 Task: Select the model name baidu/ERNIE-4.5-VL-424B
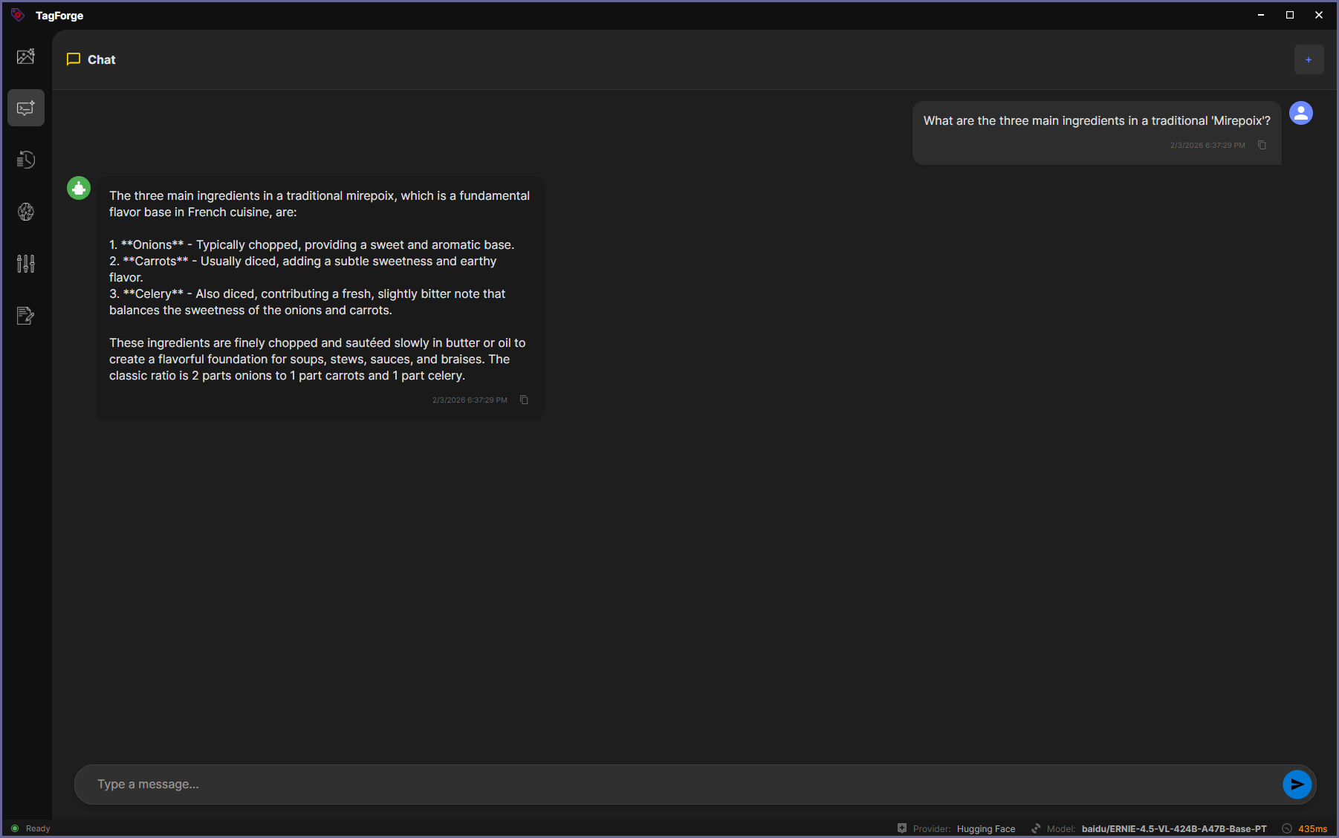tap(1174, 828)
